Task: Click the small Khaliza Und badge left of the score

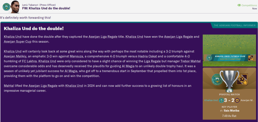Action: [221, 100]
